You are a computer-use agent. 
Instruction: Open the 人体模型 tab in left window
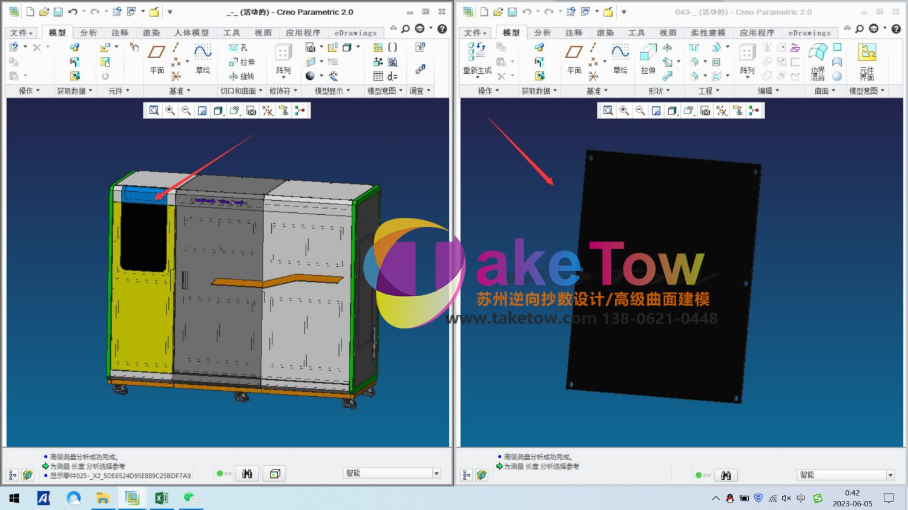pyautogui.click(x=191, y=33)
